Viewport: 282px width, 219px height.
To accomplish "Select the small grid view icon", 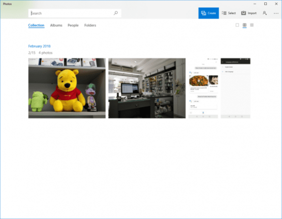I will (252, 25).
